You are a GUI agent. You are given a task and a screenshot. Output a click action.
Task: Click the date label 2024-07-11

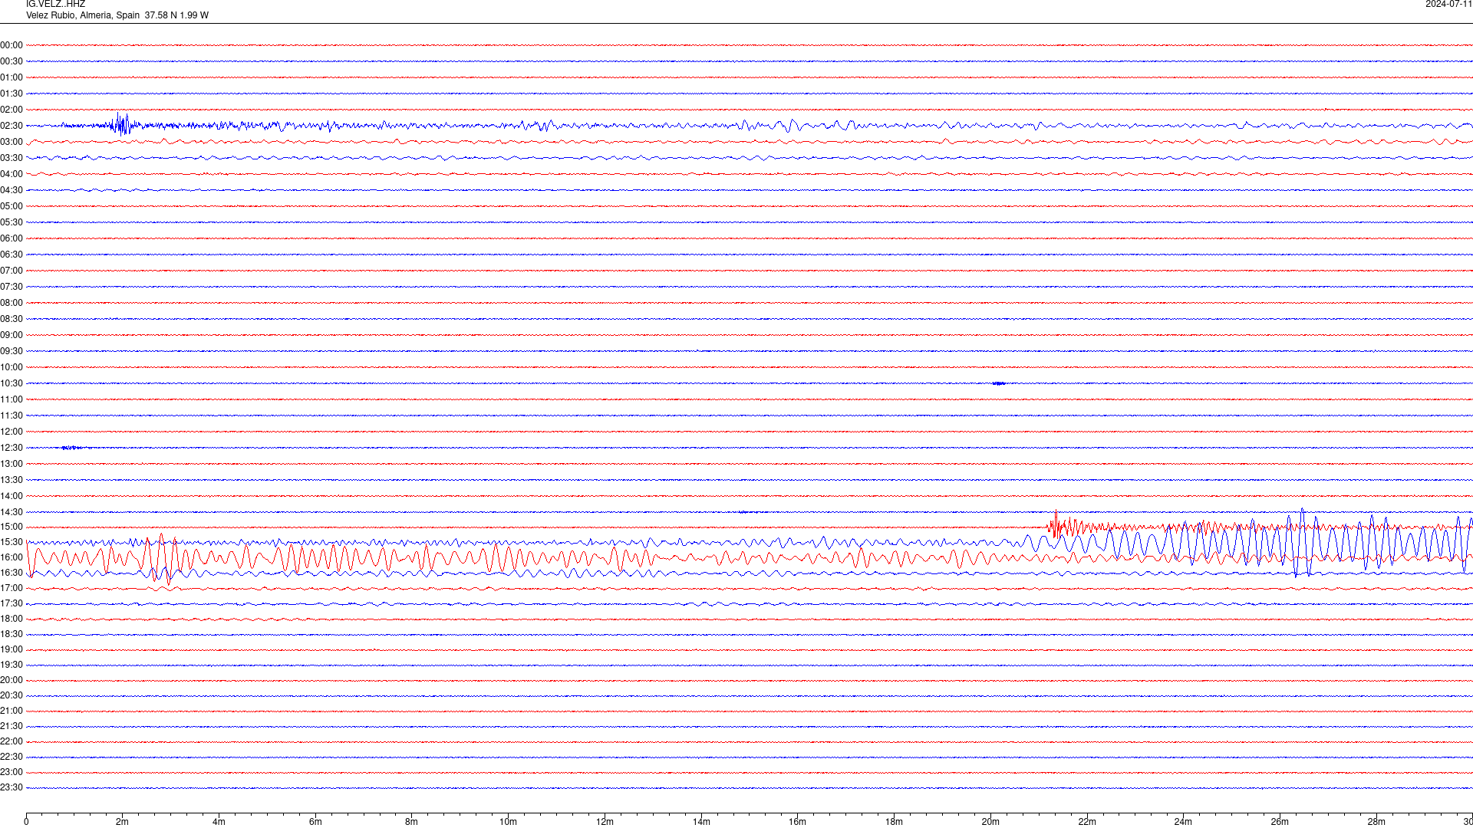pyautogui.click(x=1448, y=5)
